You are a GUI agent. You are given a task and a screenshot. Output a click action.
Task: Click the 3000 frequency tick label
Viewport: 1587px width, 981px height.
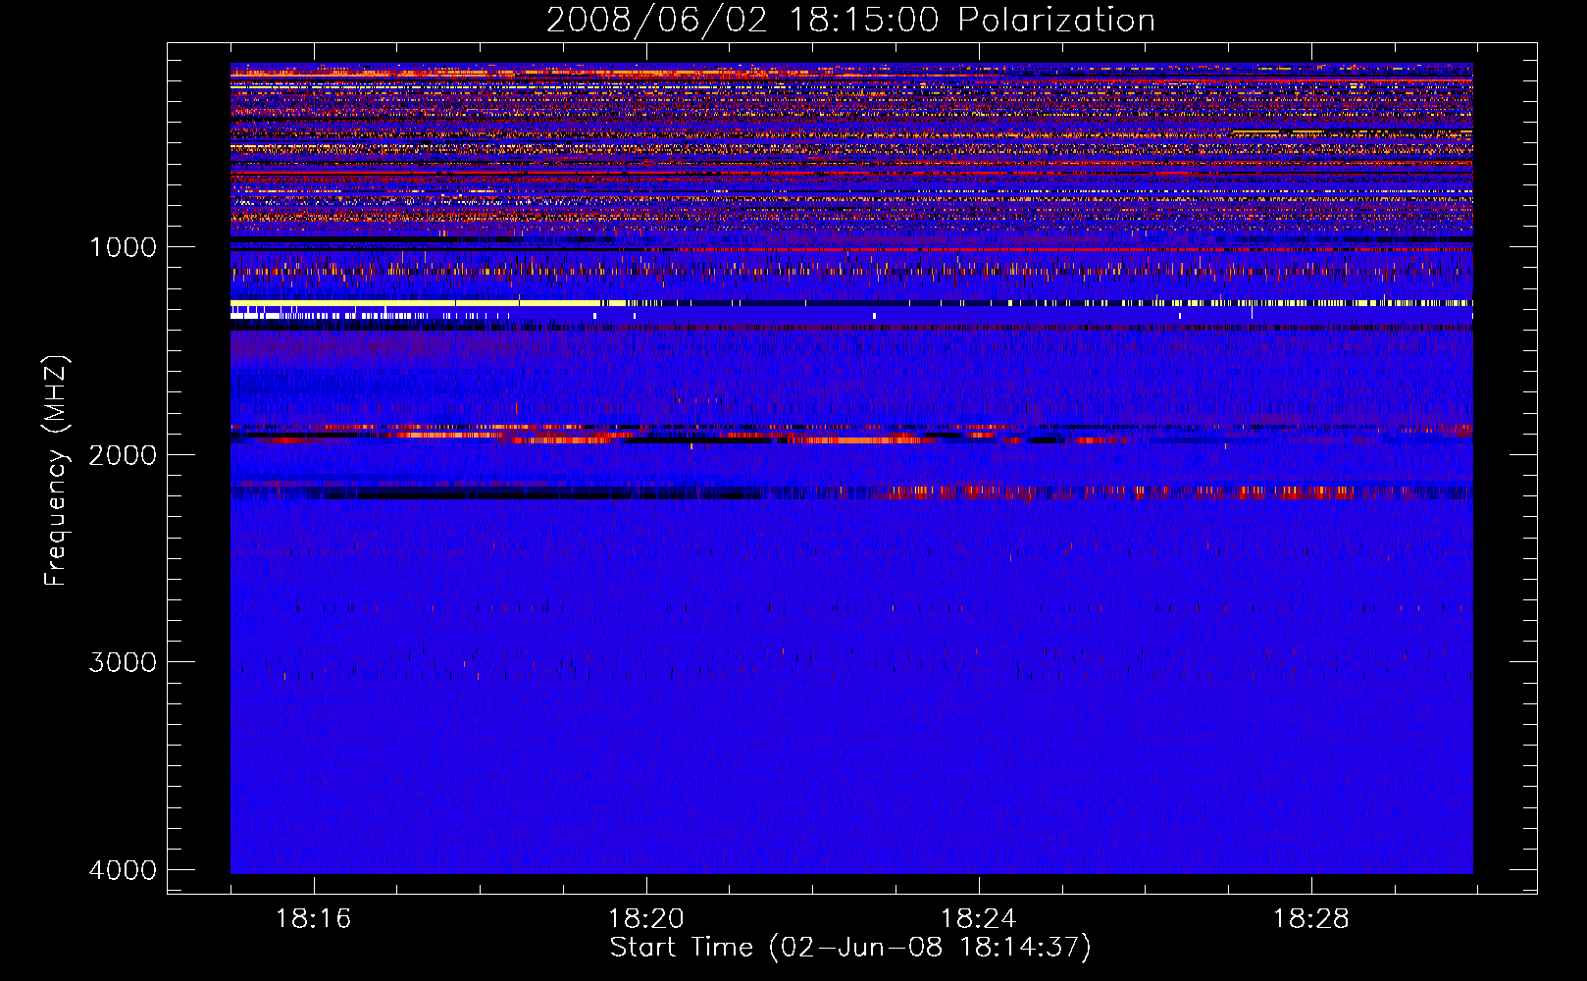(123, 661)
